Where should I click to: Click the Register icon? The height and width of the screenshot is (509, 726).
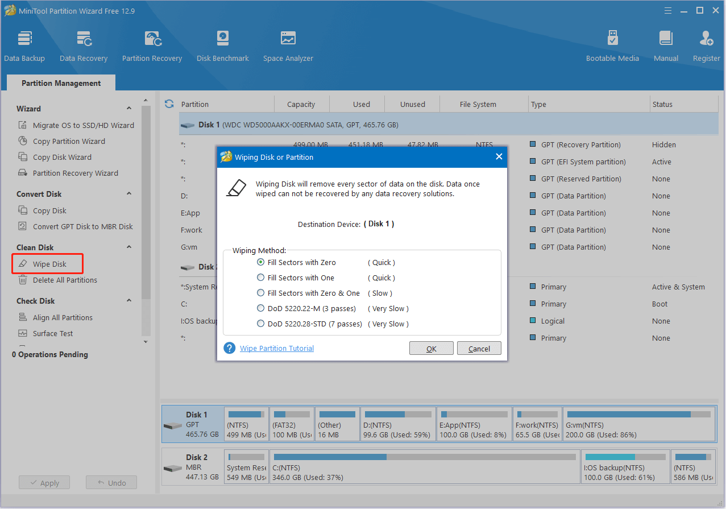coord(706,44)
